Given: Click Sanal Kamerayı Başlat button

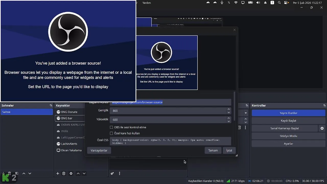Looking at the screenshot, I should 285,128.
